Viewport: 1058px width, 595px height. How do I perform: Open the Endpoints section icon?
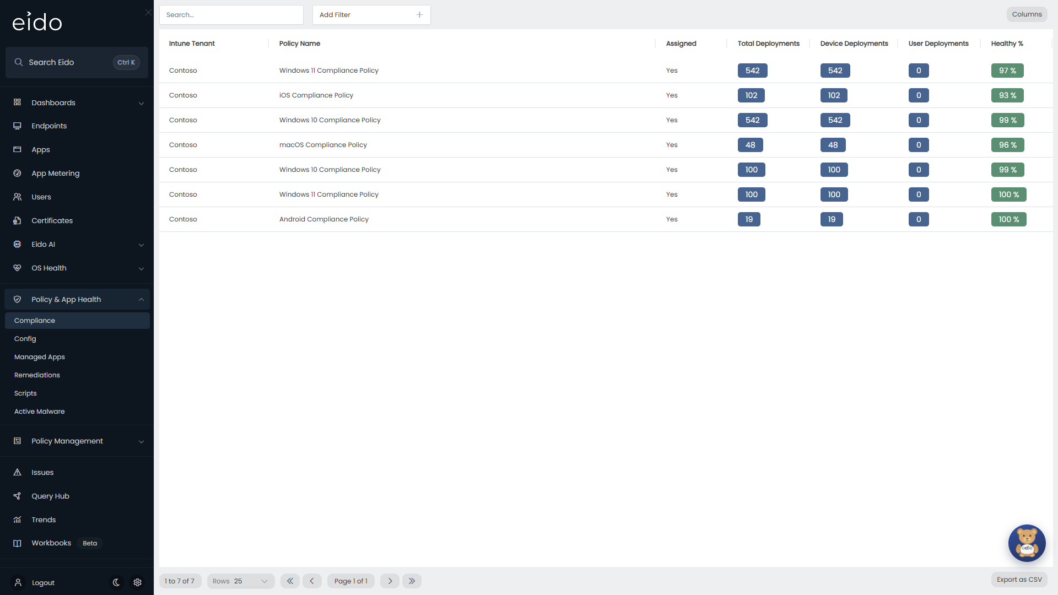tap(17, 126)
